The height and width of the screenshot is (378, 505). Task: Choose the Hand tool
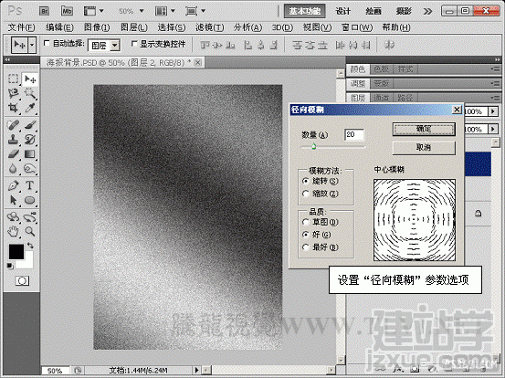[x=13, y=231]
